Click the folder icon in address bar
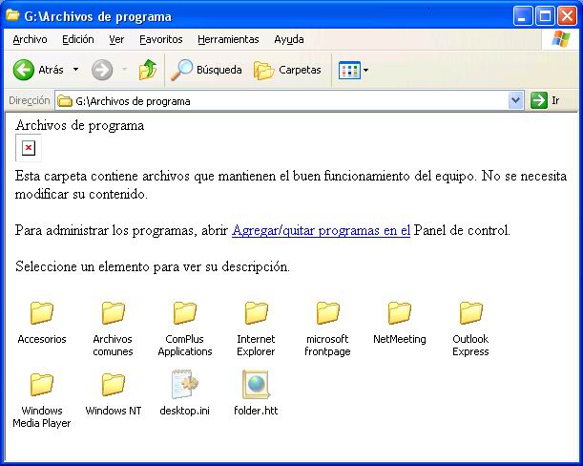Image resolution: width=583 pixels, height=466 pixels. pyautogui.click(x=65, y=101)
